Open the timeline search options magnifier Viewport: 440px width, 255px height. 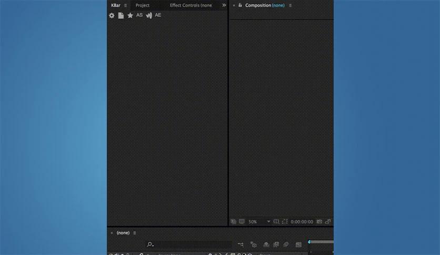point(150,244)
